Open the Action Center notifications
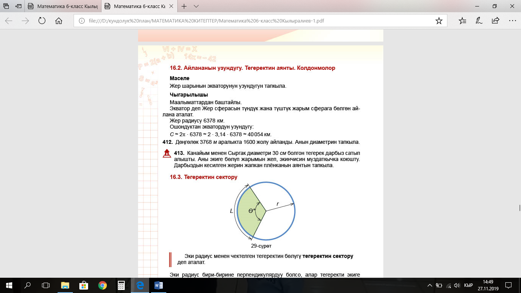The width and height of the screenshot is (521, 293). [x=508, y=285]
